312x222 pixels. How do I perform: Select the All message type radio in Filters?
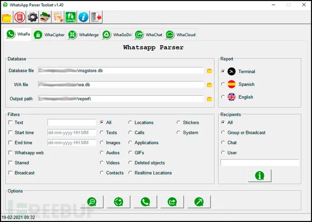(x=102, y=122)
